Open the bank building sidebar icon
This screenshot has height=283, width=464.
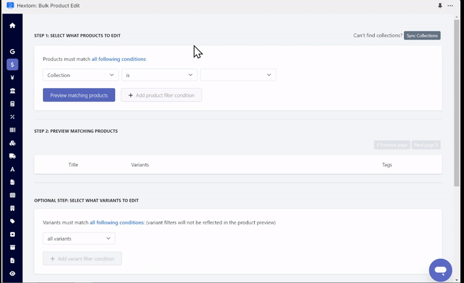(12, 91)
